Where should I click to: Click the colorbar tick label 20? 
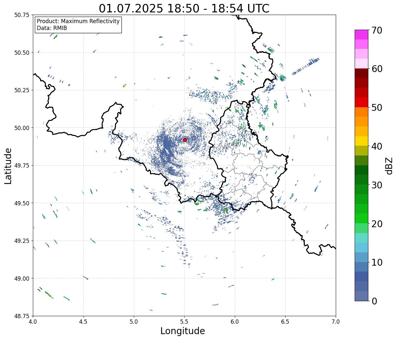point(376,224)
